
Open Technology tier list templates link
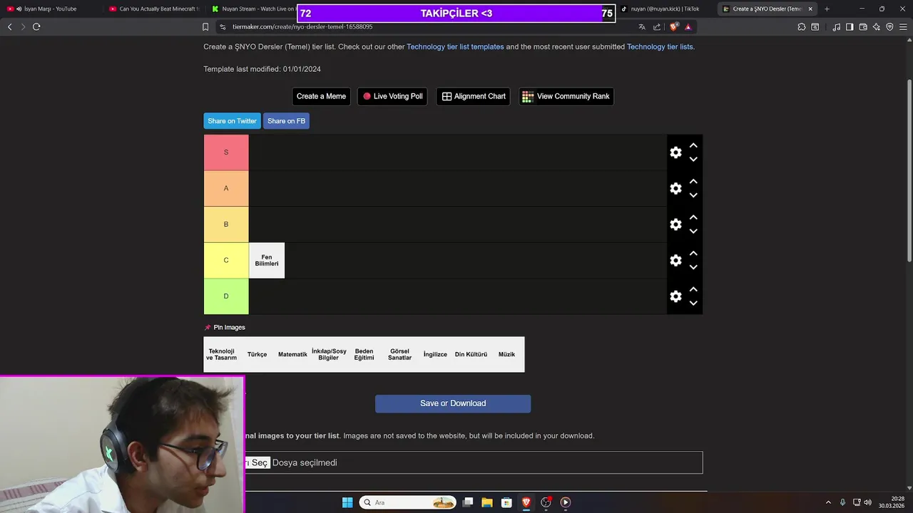tap(455, 47)
